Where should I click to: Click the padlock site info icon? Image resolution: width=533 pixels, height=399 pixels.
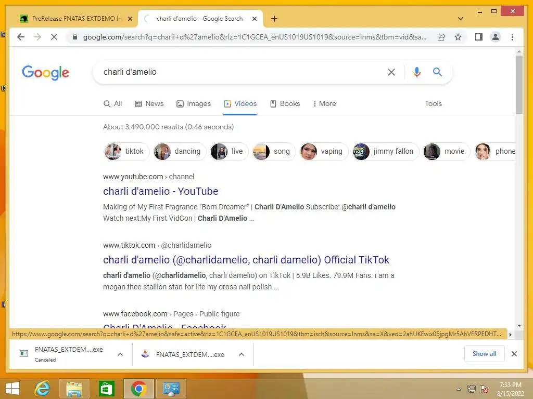75,37
